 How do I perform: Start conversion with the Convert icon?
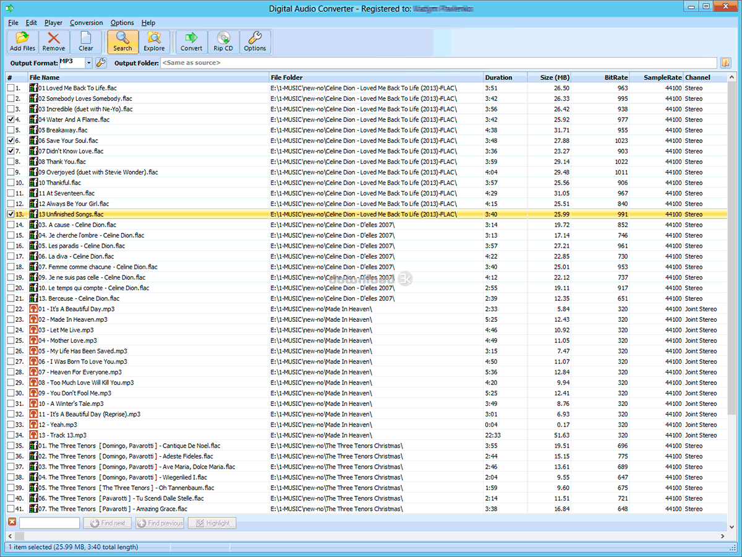[191, 42]
